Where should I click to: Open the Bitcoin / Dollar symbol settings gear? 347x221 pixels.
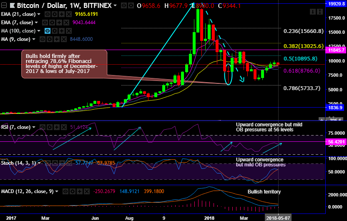pos(131,5)
